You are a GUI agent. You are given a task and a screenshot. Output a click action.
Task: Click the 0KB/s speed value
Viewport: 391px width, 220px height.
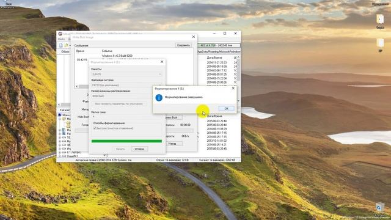pos(185,136)
